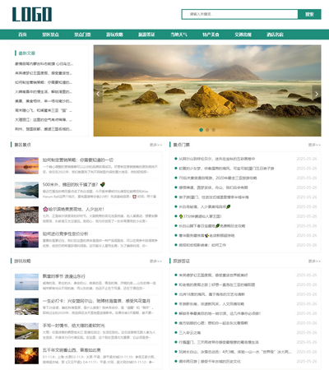Open the 首页 navigation menu item
This screenshot has width=329, height=370.
22,35
